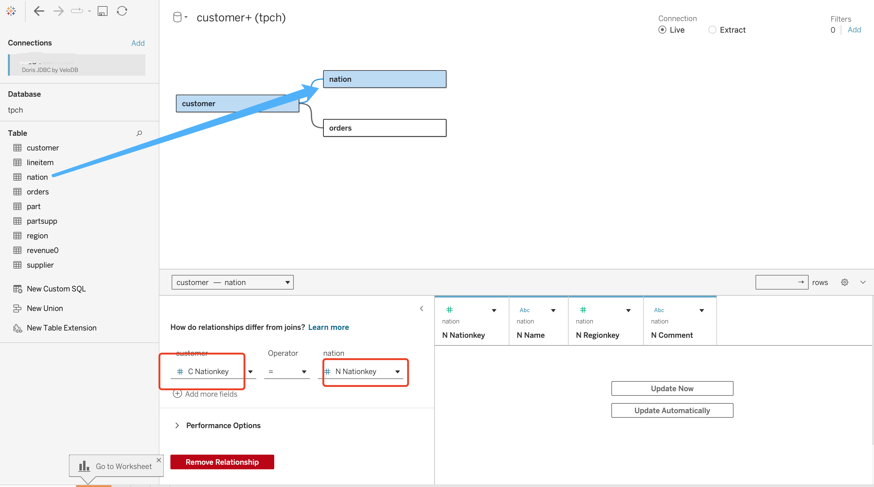Open the Learn more link

(328, 327)
